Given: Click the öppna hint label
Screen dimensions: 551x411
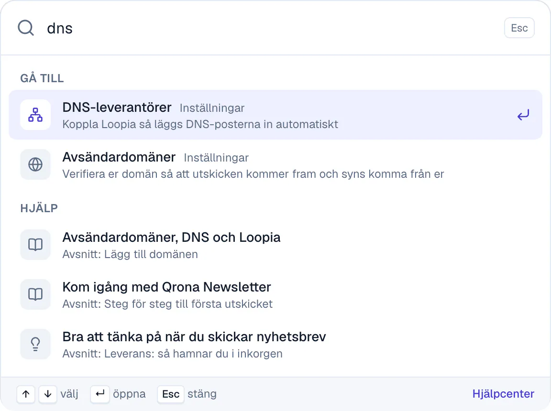Looking at the screenshot, I should click(x=129, y=394).
